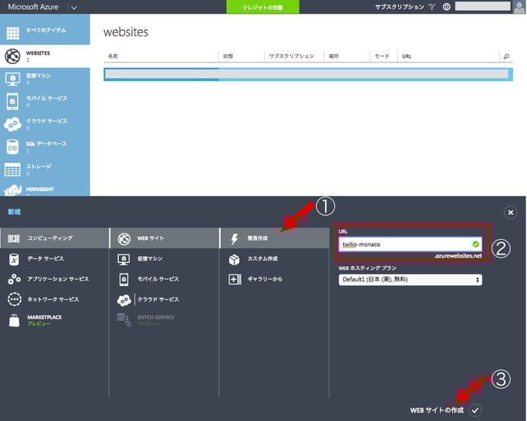Select the Marketplace shopping bag icon

coord(14,320)
